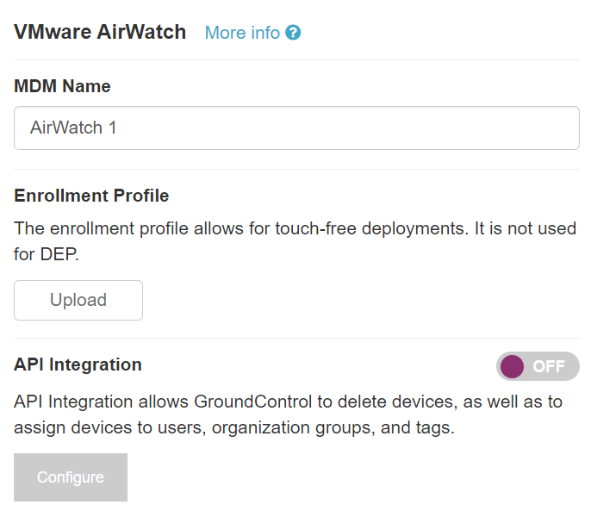Image resolution: width=591 pixels, height=511 pixels.
Task: Click the touch-free deployments description line
Action: coord(295,228)
